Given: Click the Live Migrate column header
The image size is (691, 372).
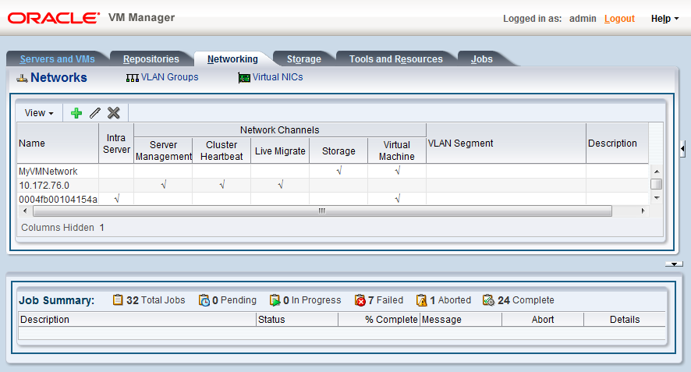Looking at the screenshot, I should click(280, 151).
